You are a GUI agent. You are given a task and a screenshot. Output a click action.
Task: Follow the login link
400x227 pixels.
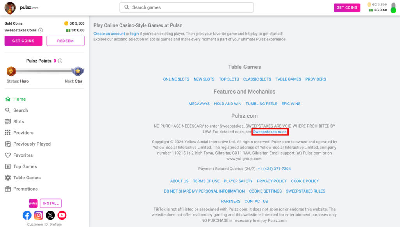[134, 34]
